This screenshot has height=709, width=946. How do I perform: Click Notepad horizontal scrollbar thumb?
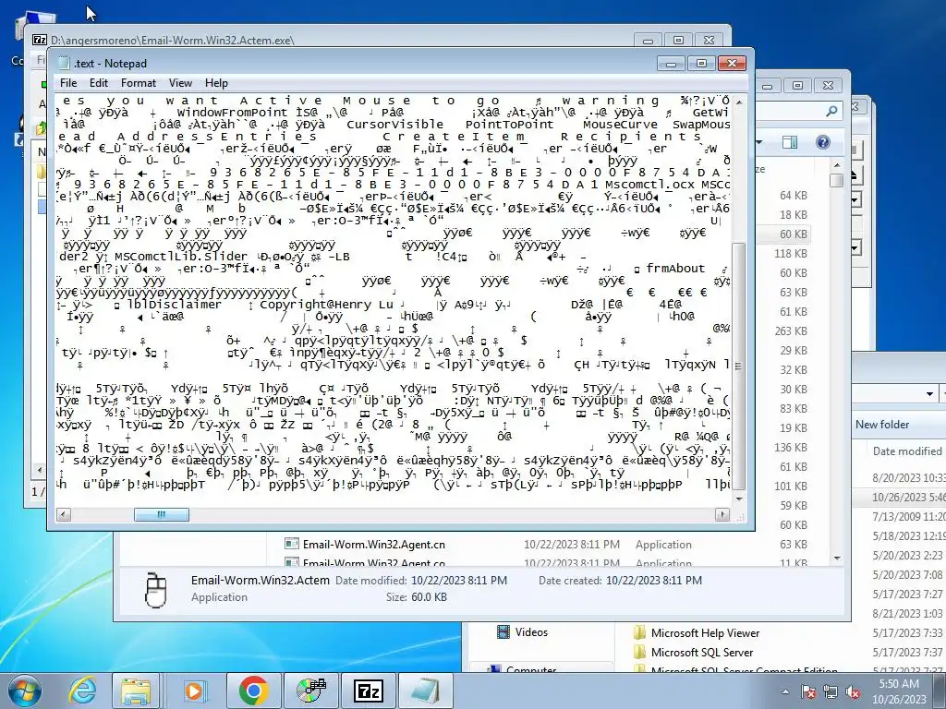(x=161, y=514)
